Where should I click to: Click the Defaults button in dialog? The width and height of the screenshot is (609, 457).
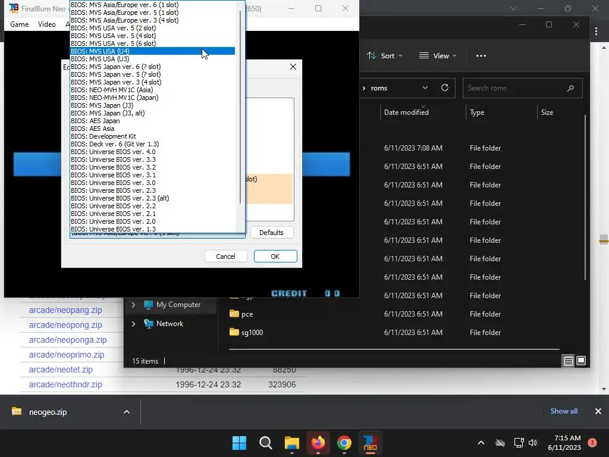click(271, 233)
